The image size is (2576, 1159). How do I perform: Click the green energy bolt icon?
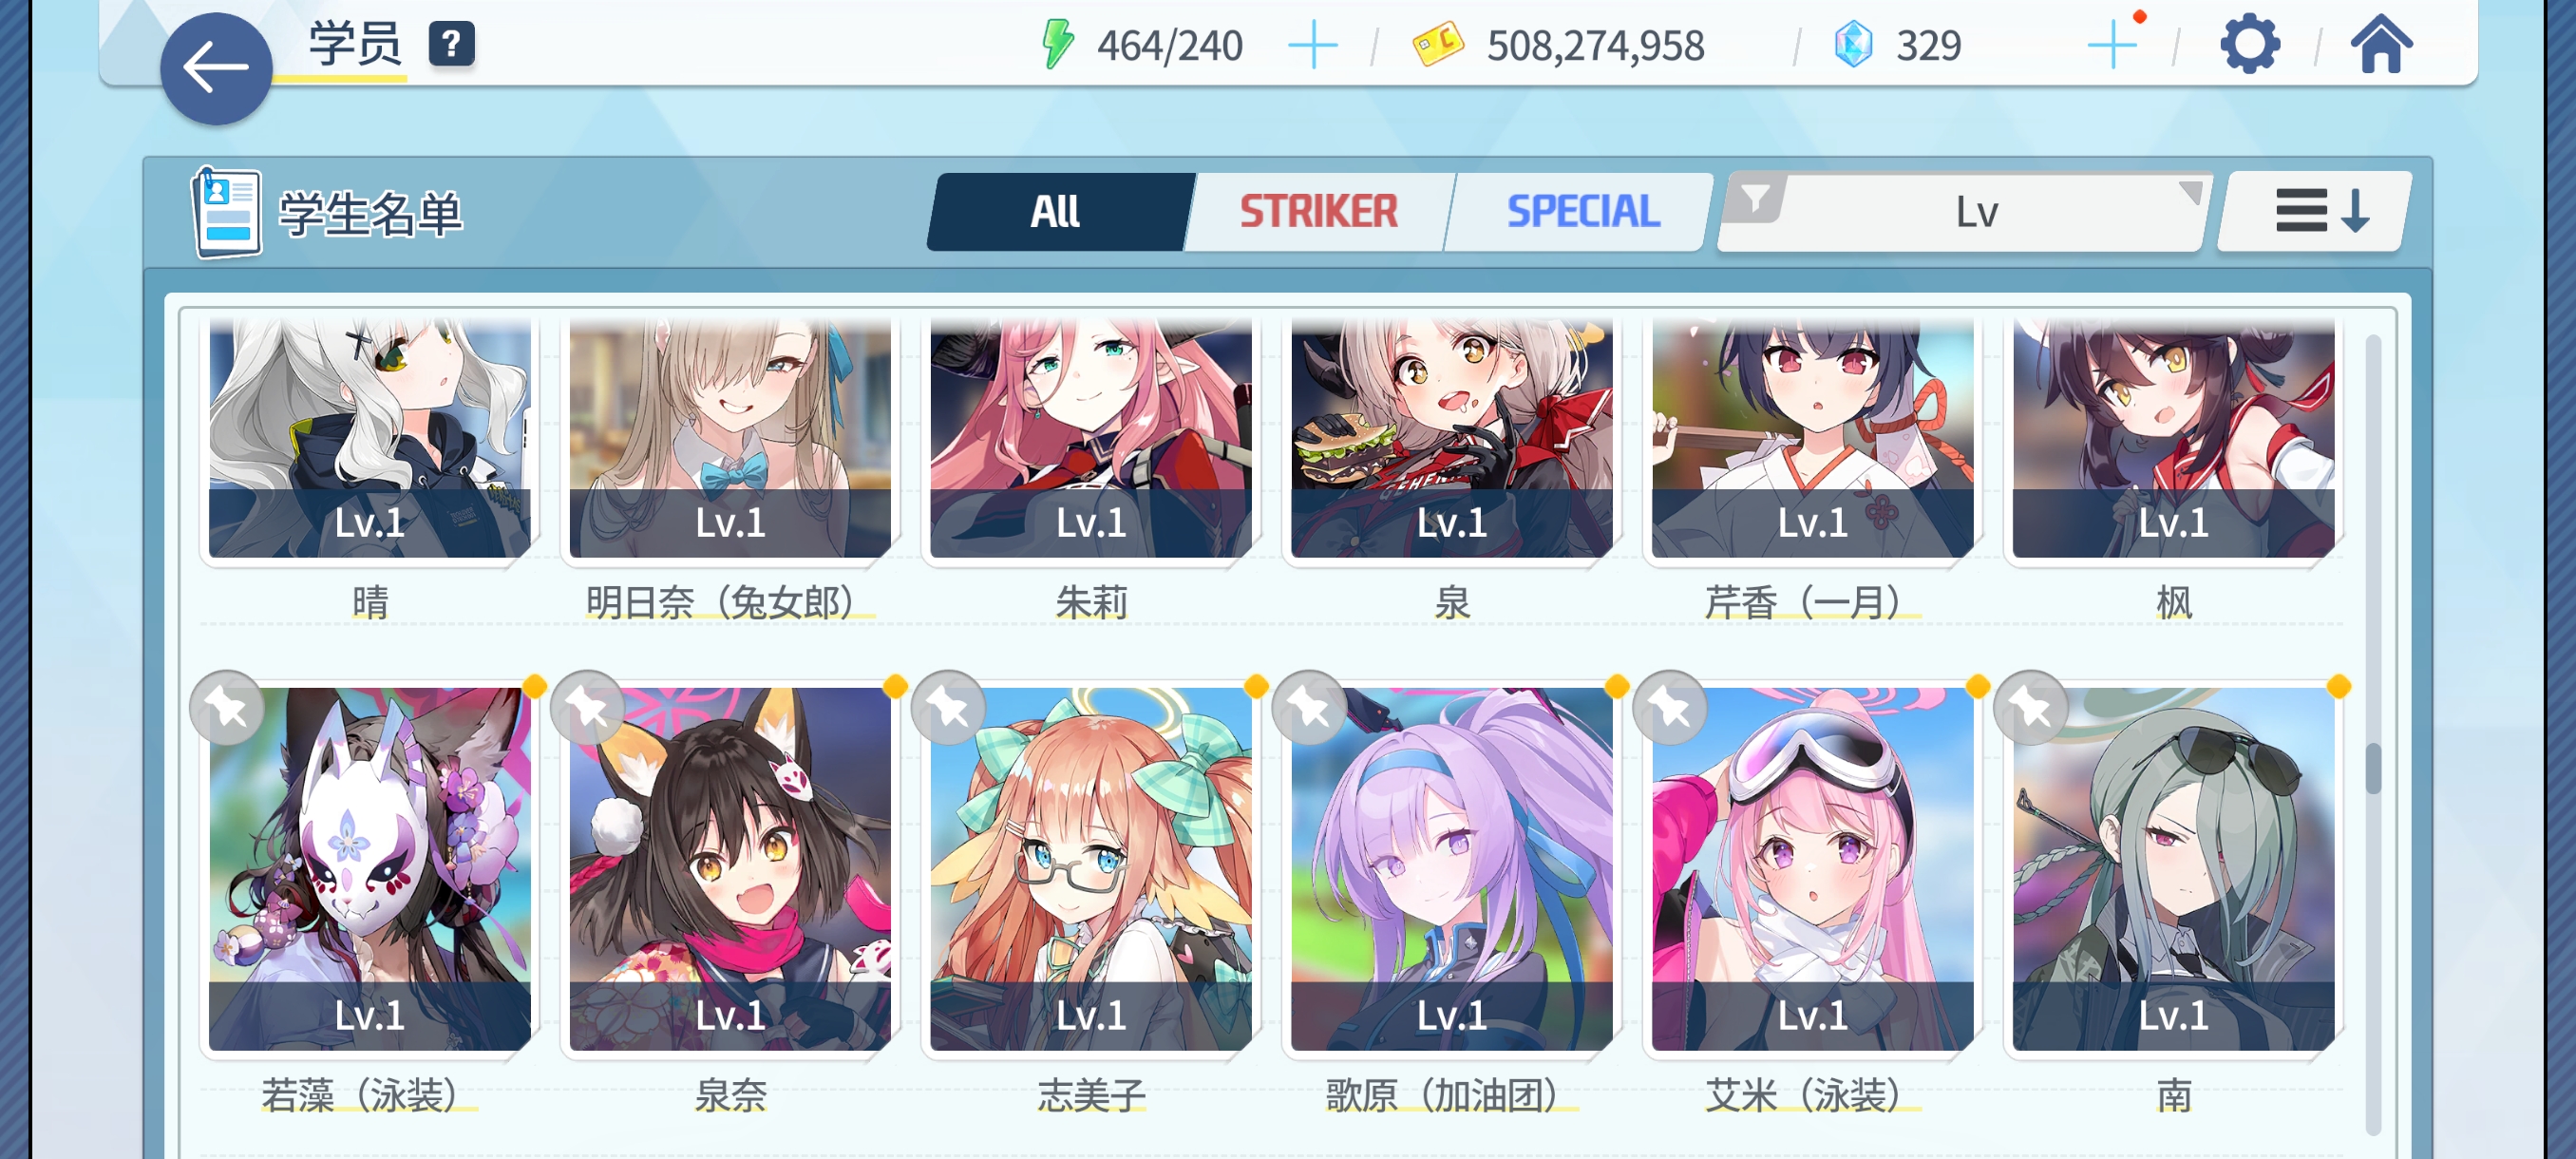point(1057,44)
